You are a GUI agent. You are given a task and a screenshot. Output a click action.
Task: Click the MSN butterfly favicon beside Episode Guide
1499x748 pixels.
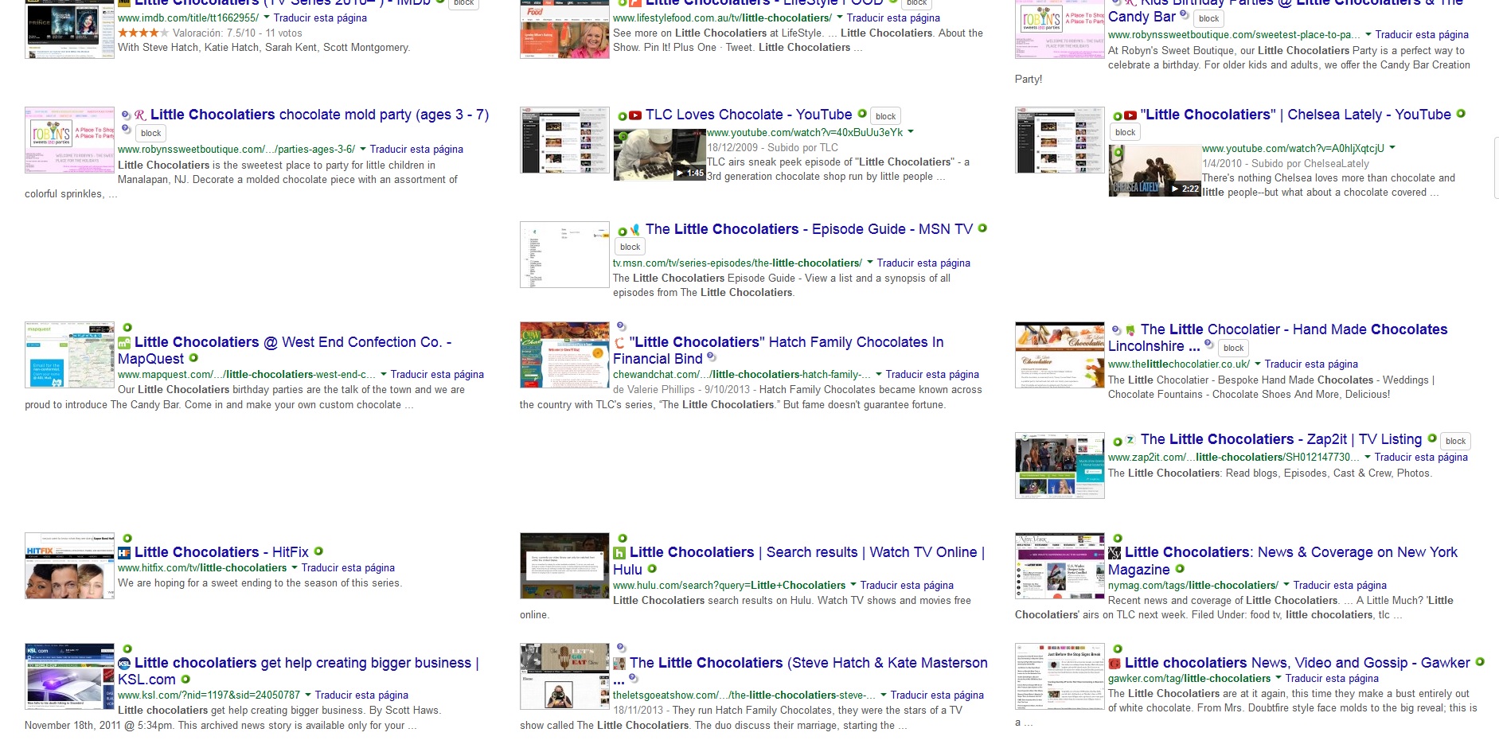(x=634, y=230)
